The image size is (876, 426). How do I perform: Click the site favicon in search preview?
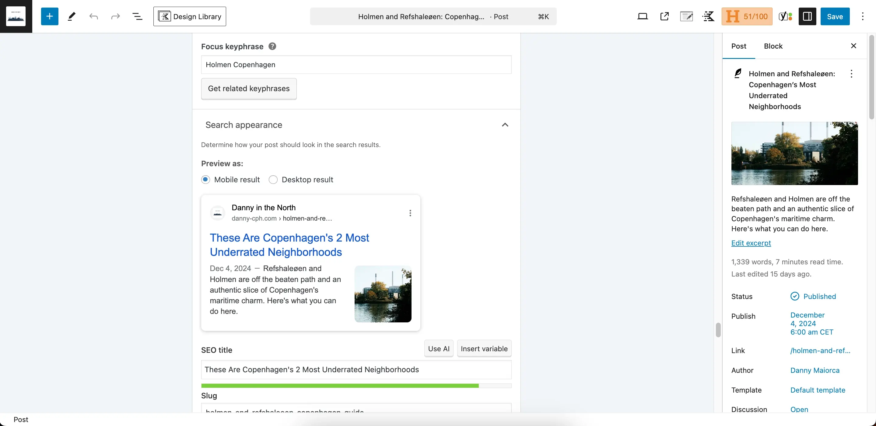pyautogui.click(x=218, y=213)
